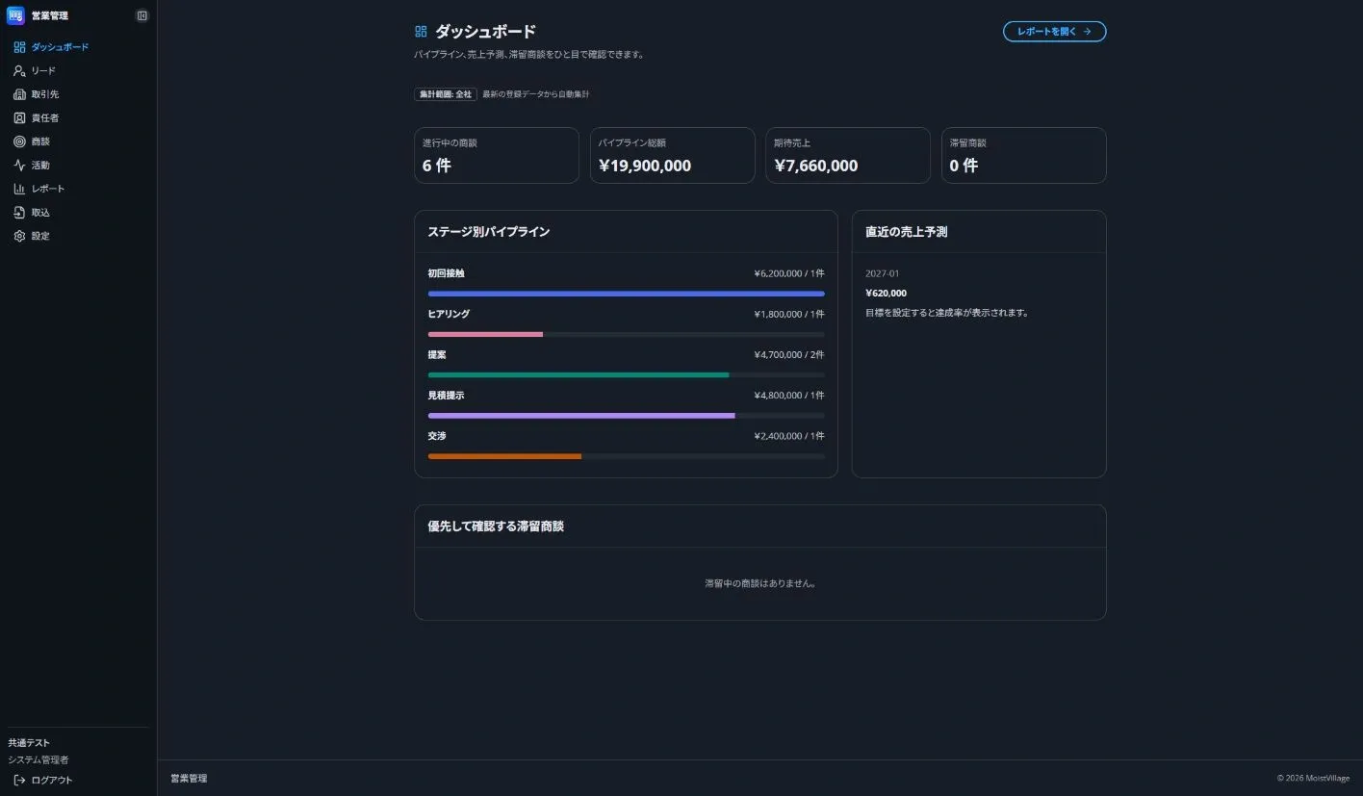Click the 営業管理 app logo icon
The width and height of the screenshot is (1363, 796).
[x=15, y=15]
